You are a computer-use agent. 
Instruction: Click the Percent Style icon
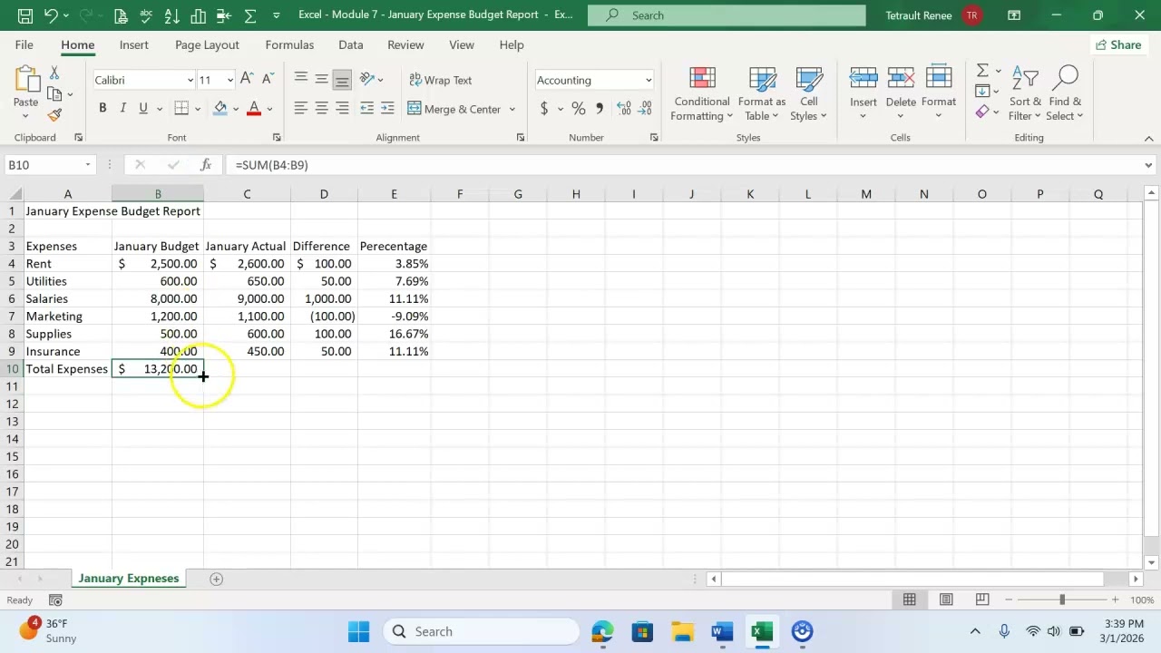pyautogui.click(x=579, y=109)
